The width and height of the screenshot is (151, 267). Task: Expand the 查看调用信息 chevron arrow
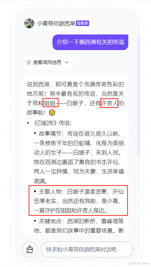coord(66,62)
